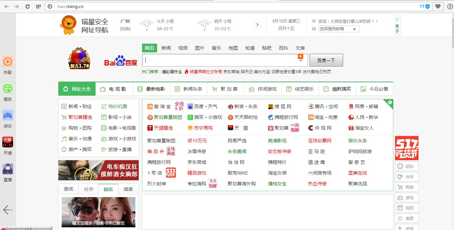The height and width of the screenshot is (230, 454).
Task: Click 视频 button on right sidebar
Action: [407, 208]
